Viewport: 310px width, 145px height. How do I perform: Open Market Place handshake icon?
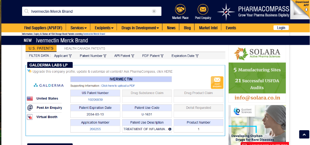[x=180, y=9]
